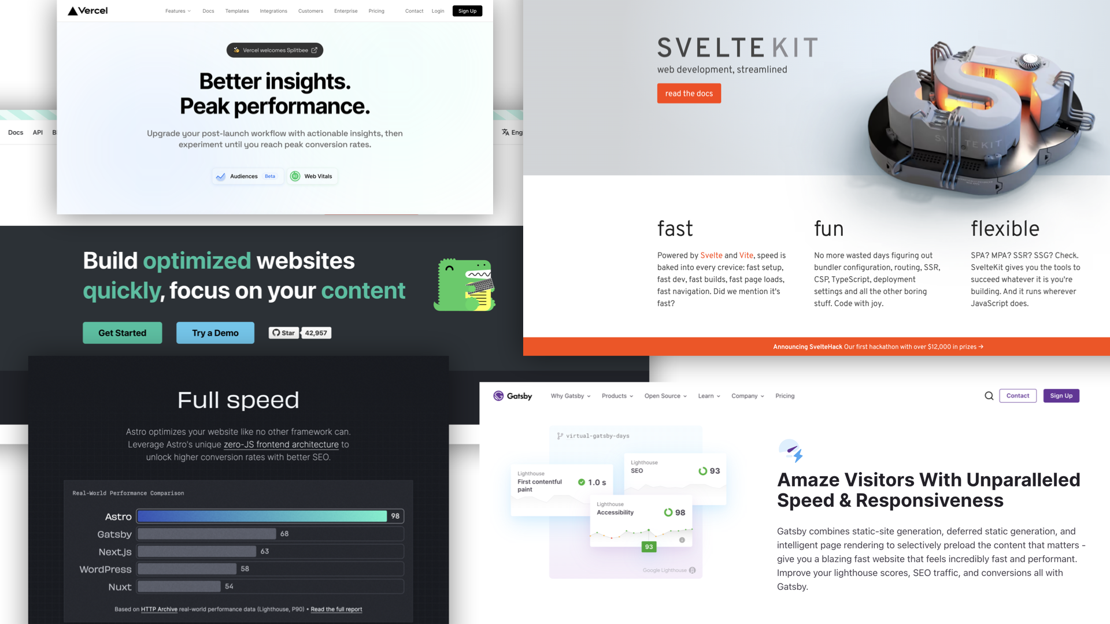Click the GitHub star icon on Astro

276,332
